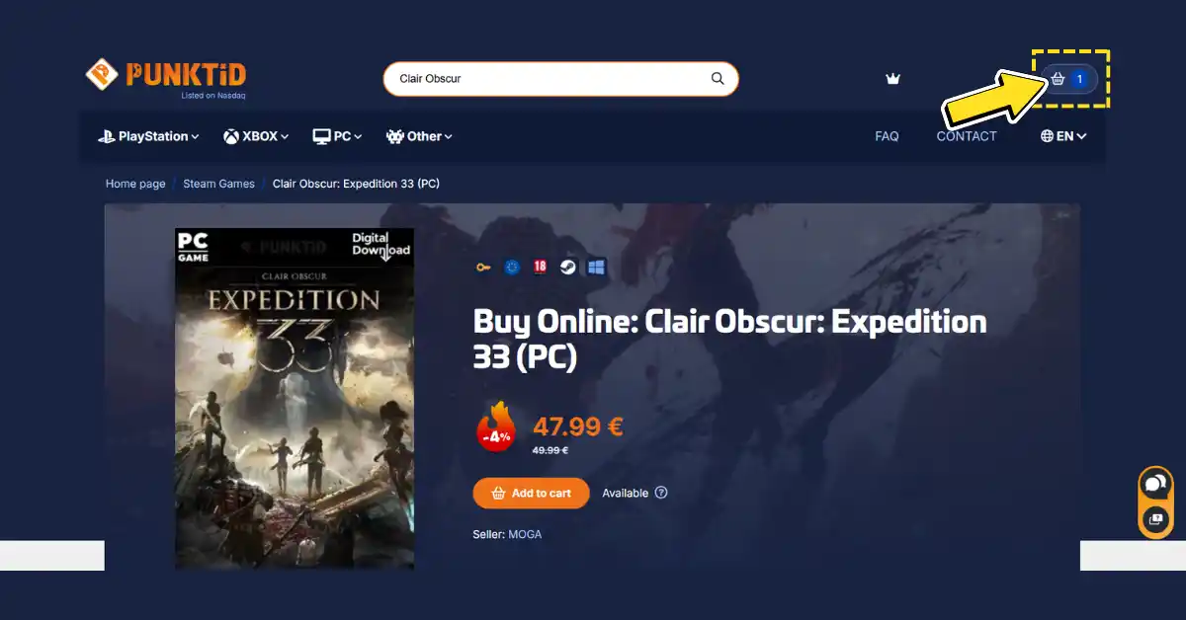This screenshot has height=620, width=1186.
Task: Go to the CONTACT page
Action: 967,136
